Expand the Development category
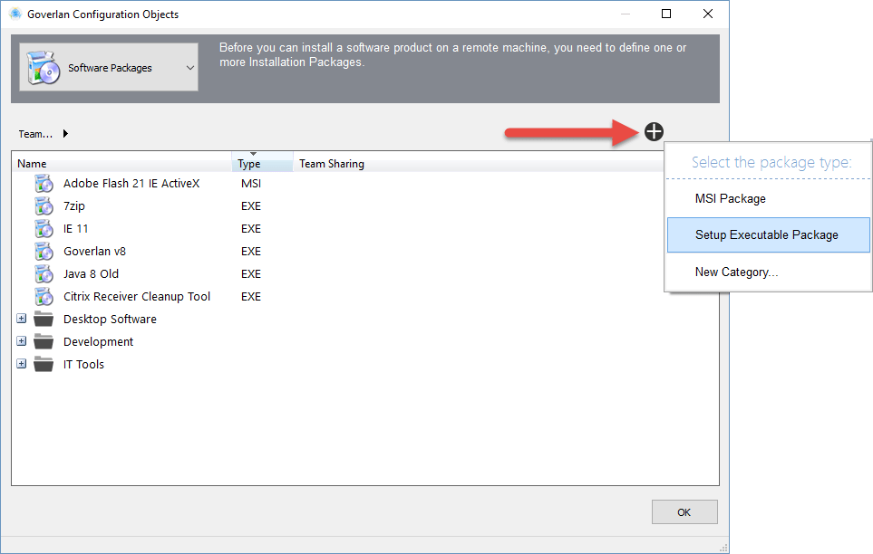The image size is (873, 554). click(x=21, y=341)
